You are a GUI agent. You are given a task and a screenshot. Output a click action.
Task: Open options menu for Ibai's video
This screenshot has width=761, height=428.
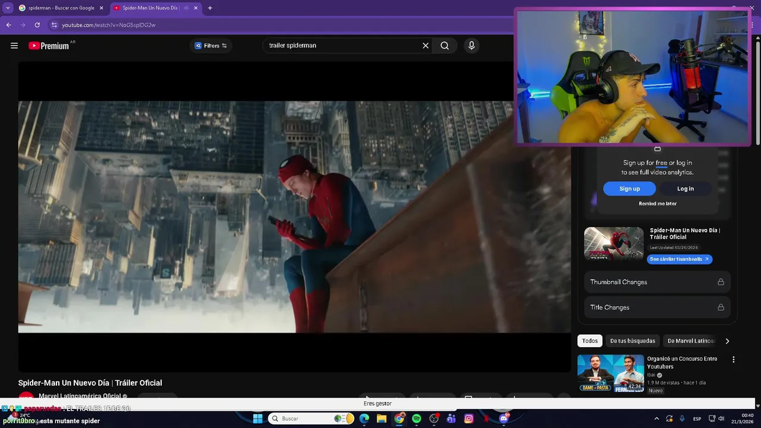734,360
